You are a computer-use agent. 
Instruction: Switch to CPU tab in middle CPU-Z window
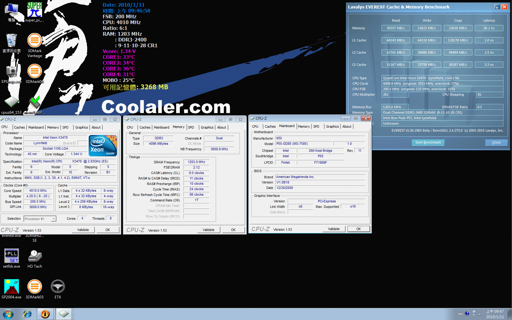click(130, 127)
